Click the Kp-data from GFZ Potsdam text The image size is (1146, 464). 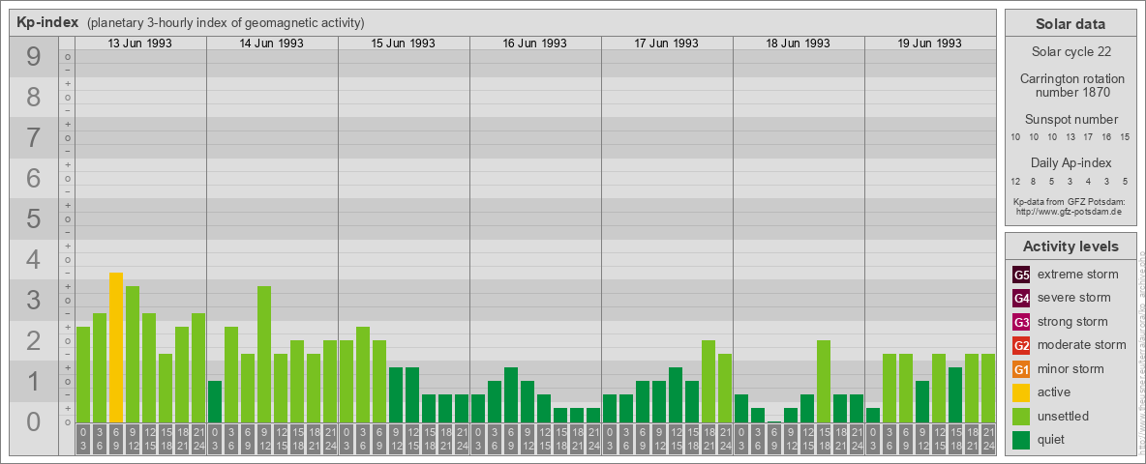point(1069,201)
